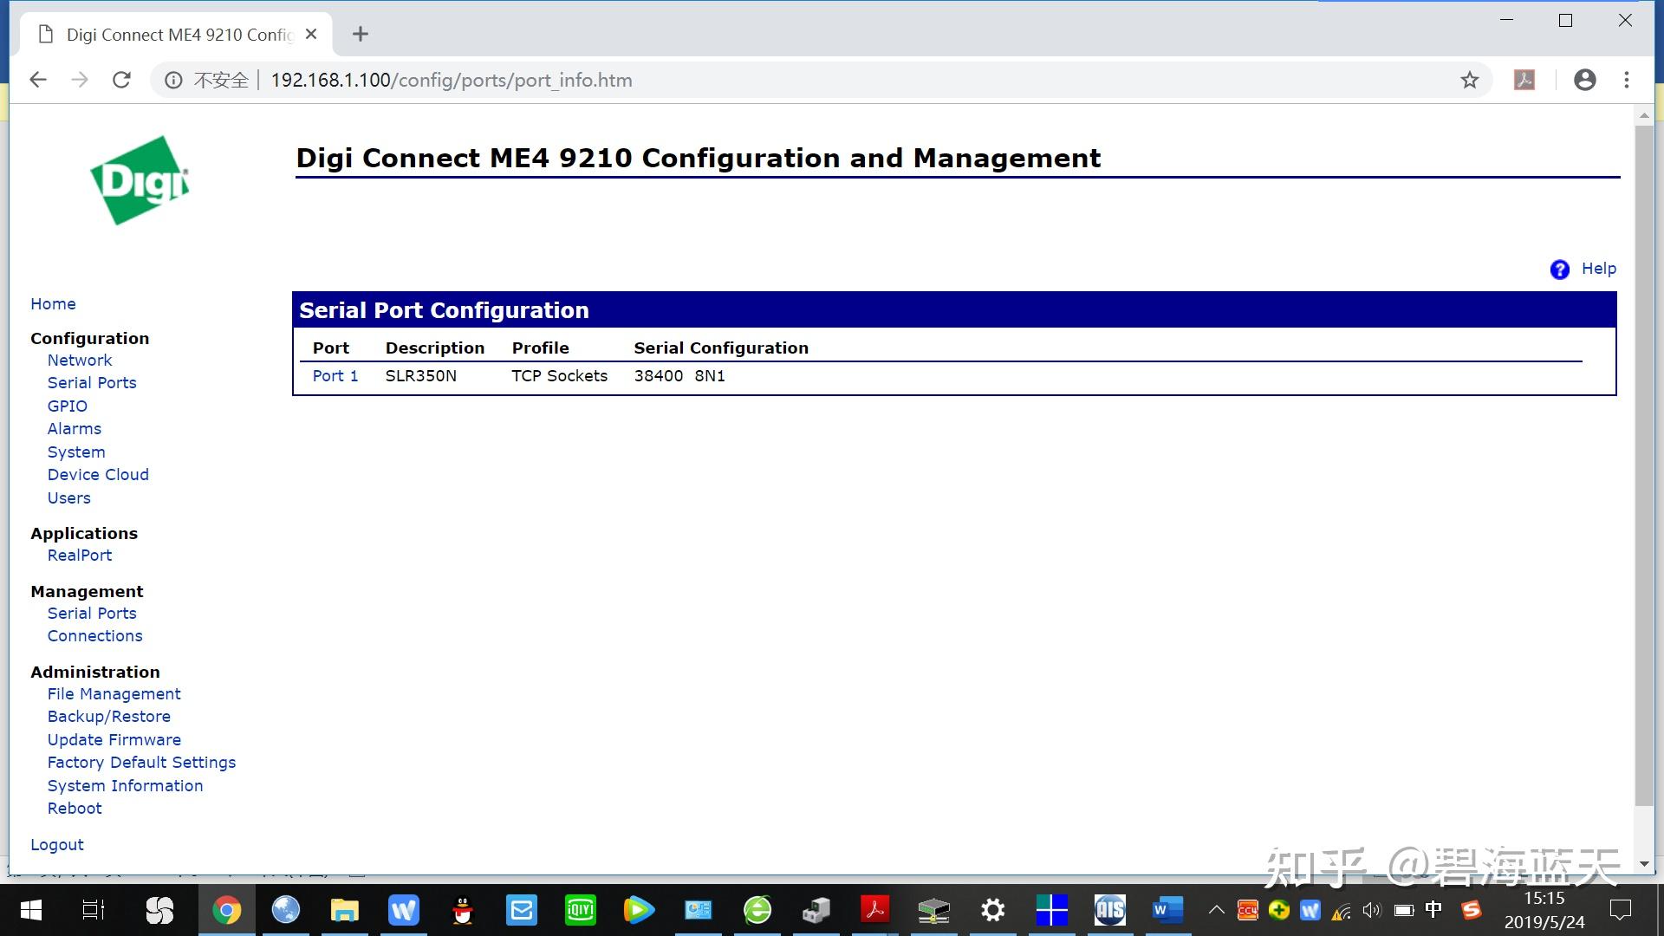Open Chrome three-dot menu
Image resolution: width=1664 pixels, height=936 pixels.
(1627, 81)
